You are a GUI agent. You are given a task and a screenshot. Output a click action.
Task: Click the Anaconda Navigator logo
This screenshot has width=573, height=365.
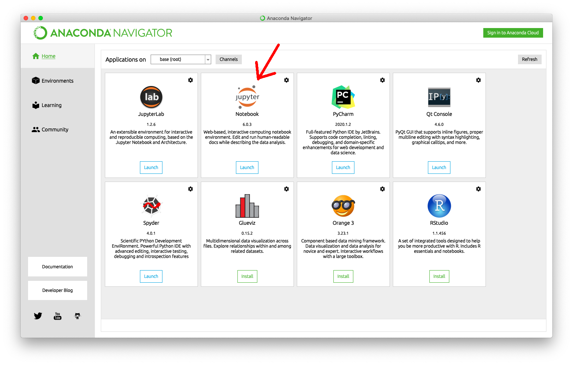coord(103,33)
